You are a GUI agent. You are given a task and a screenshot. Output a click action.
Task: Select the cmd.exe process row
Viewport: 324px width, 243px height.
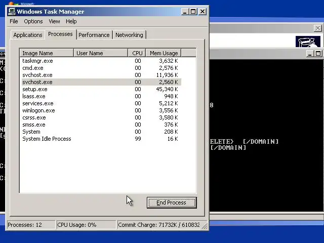101,68
